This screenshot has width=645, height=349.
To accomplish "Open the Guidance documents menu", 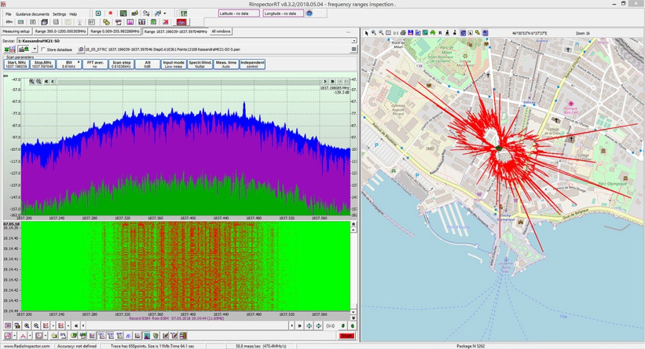I will (32, 13).
